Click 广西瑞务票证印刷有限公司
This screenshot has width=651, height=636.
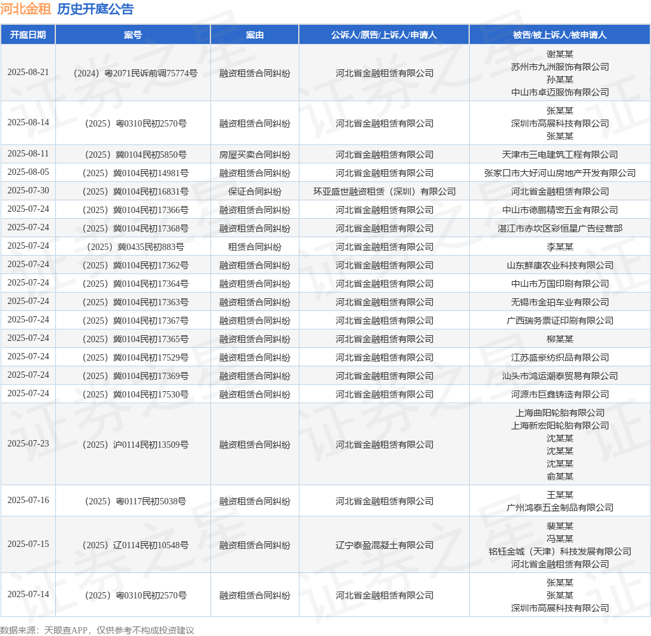(560, 321)
